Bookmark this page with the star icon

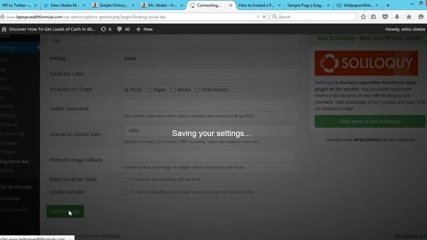click(x=363, y=17)
